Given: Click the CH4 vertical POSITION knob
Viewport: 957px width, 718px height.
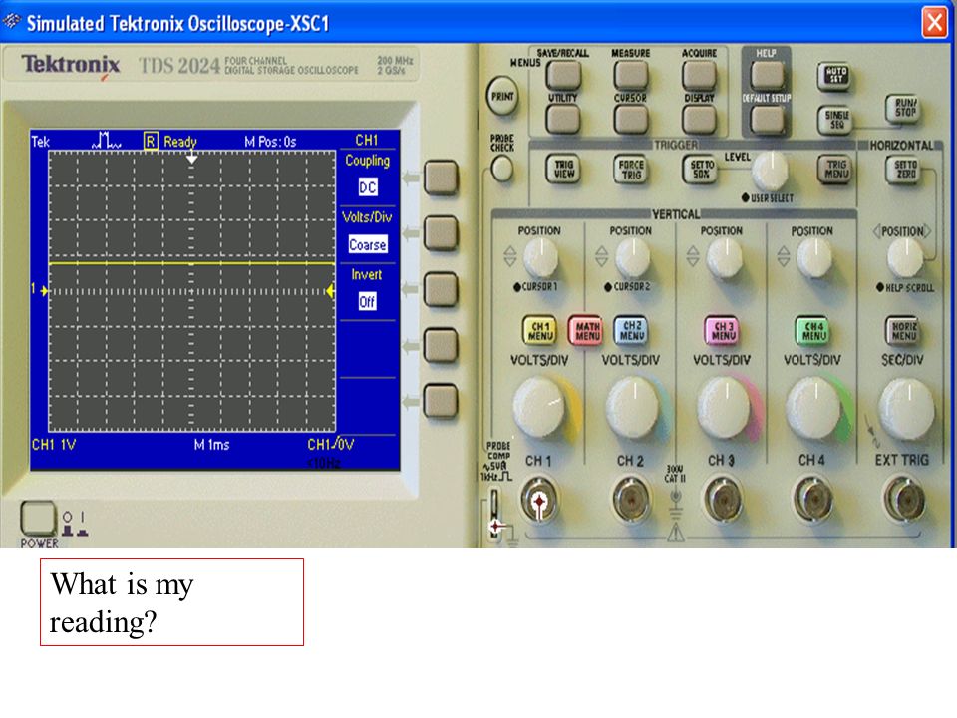Looking at the screenshot, I should point(814,257).
